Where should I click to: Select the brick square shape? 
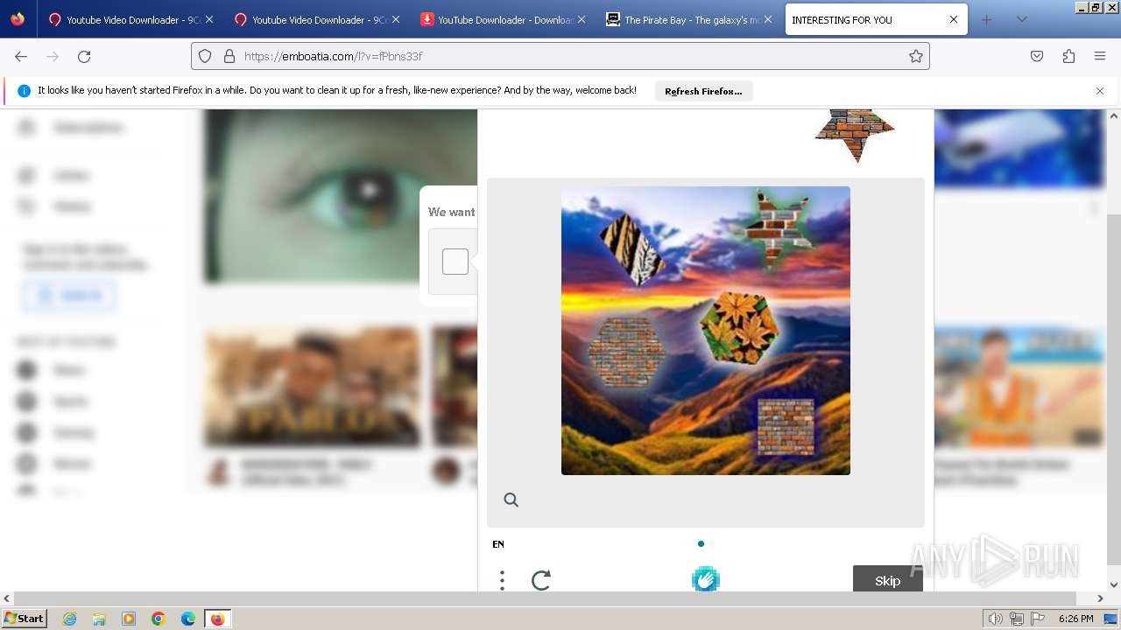pyautogui.click(x=786, y=427)
